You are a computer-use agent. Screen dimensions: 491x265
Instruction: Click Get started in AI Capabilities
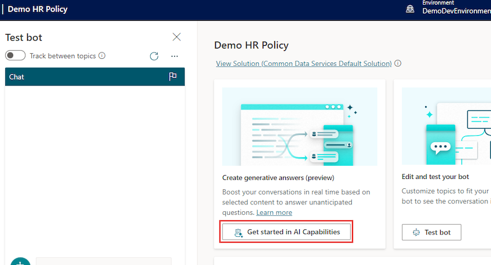pyautogui.click(x=287, y=232)
